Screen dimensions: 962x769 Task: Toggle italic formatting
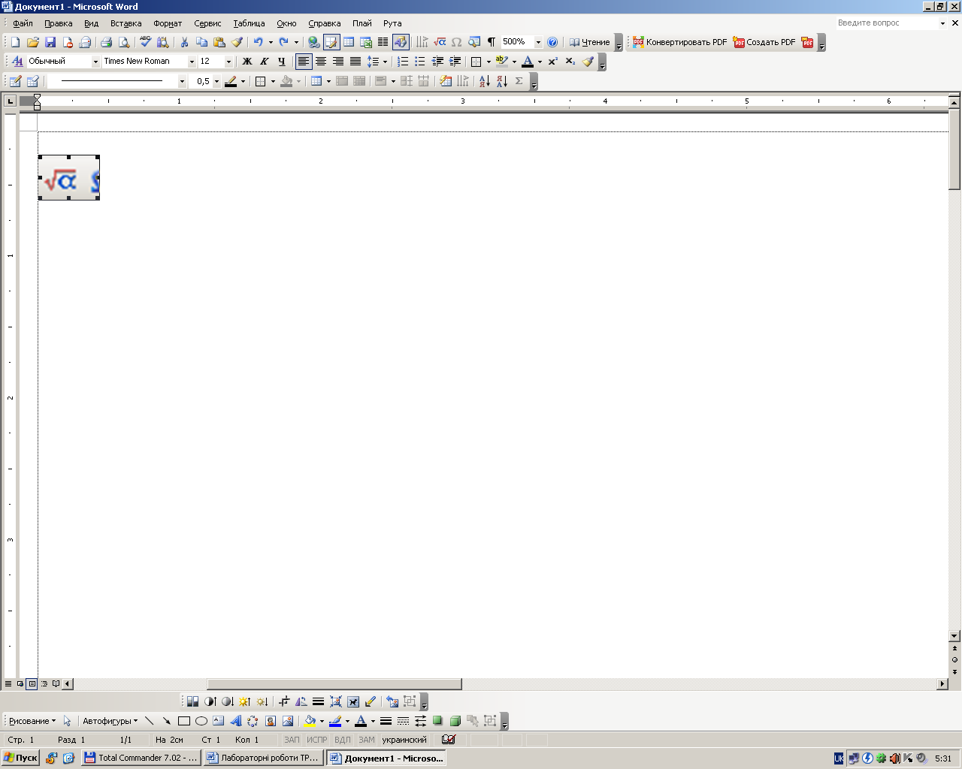264,62
